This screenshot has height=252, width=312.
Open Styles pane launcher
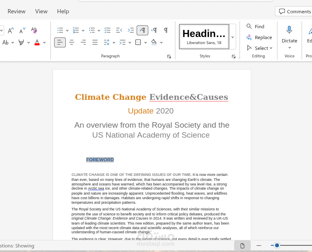[x=234, y=57]
